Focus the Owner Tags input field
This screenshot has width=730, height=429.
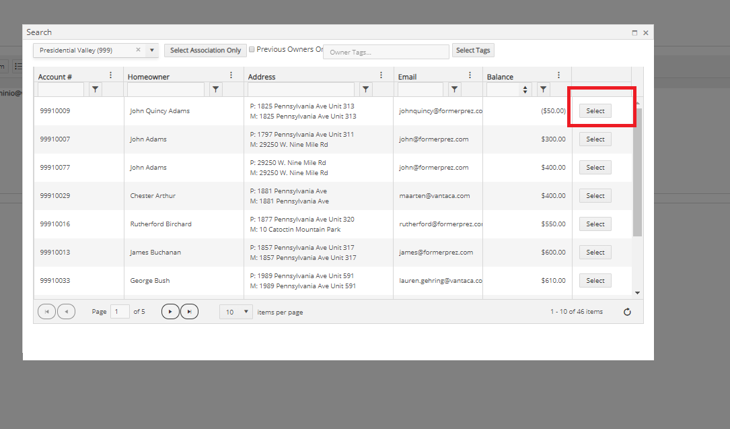[386, 52]
